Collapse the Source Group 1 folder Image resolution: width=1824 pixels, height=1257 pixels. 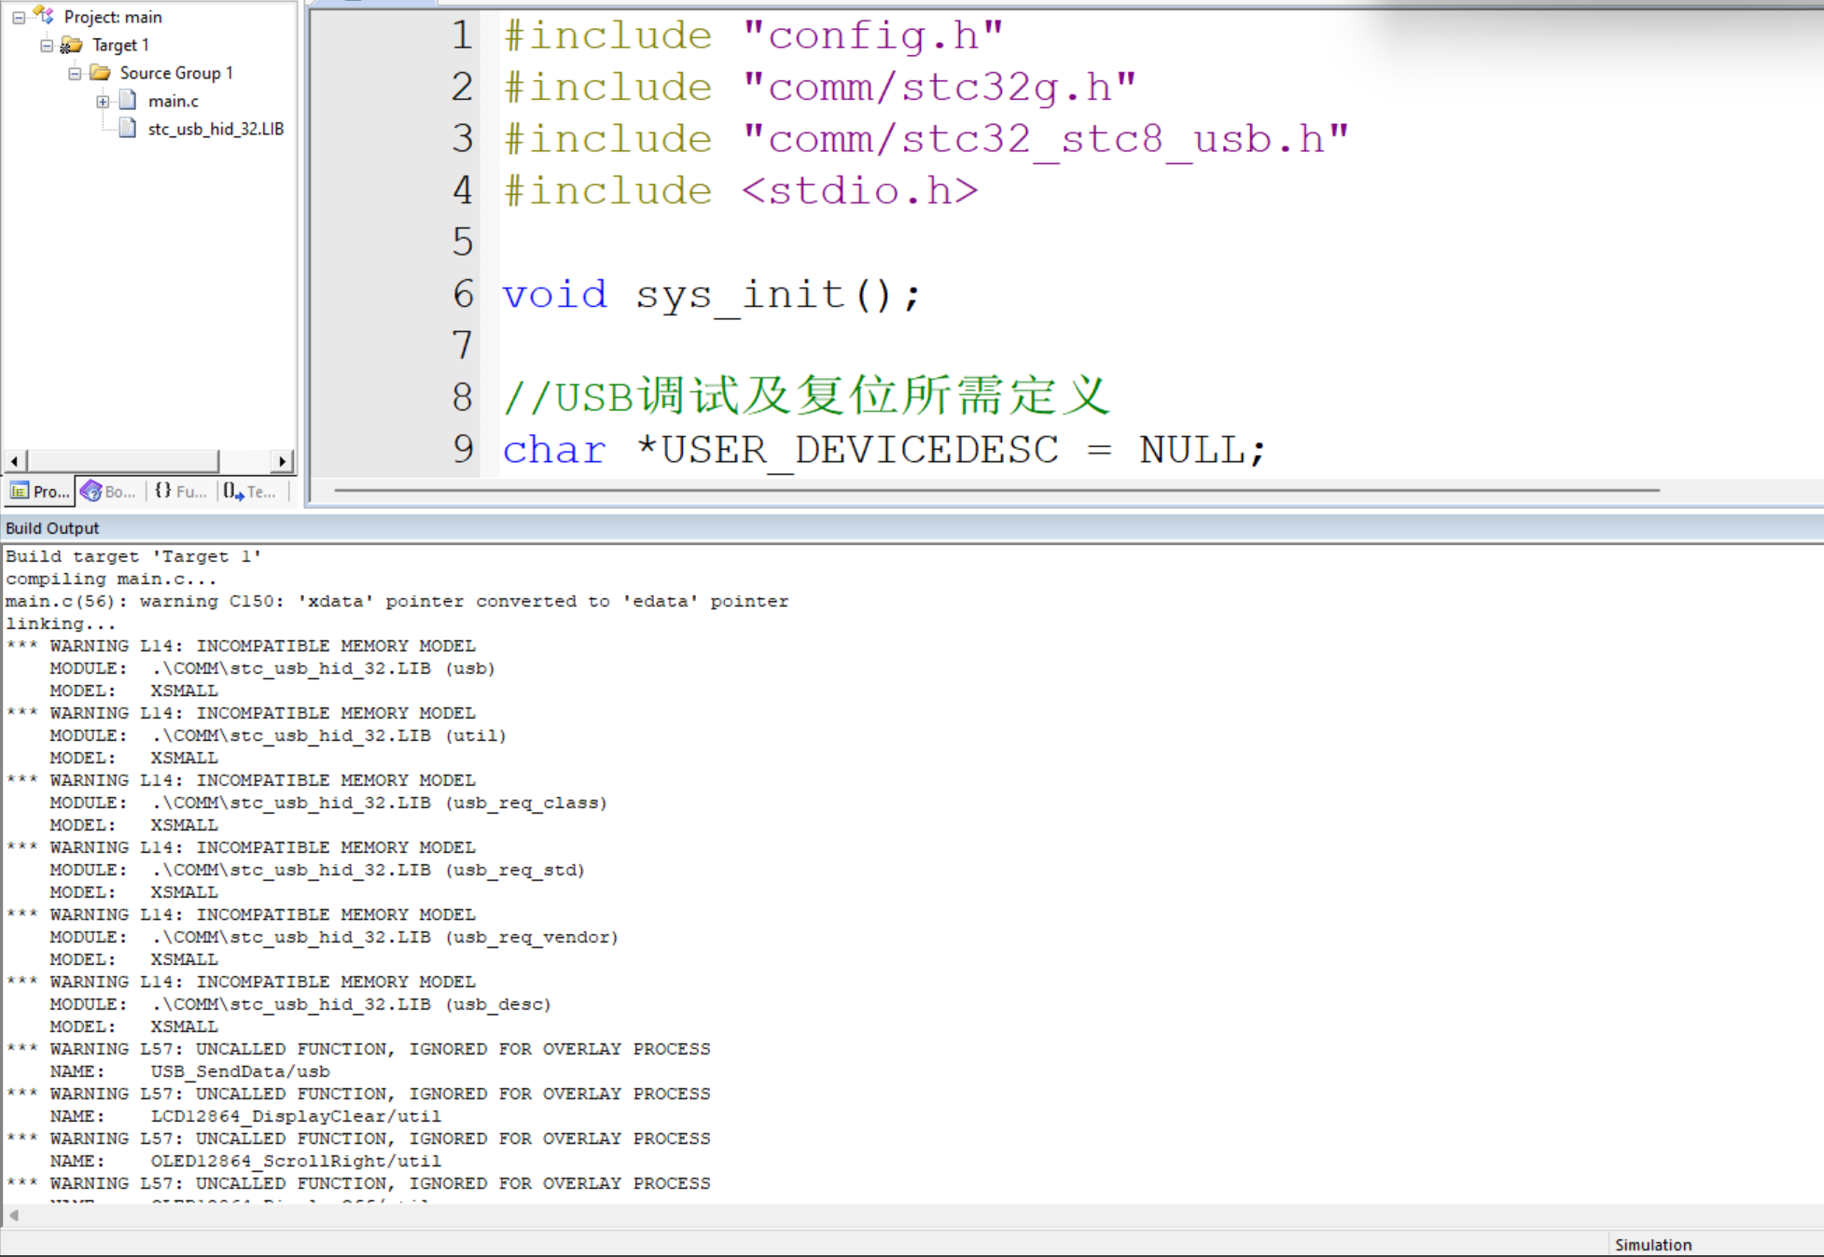[75, 73]
